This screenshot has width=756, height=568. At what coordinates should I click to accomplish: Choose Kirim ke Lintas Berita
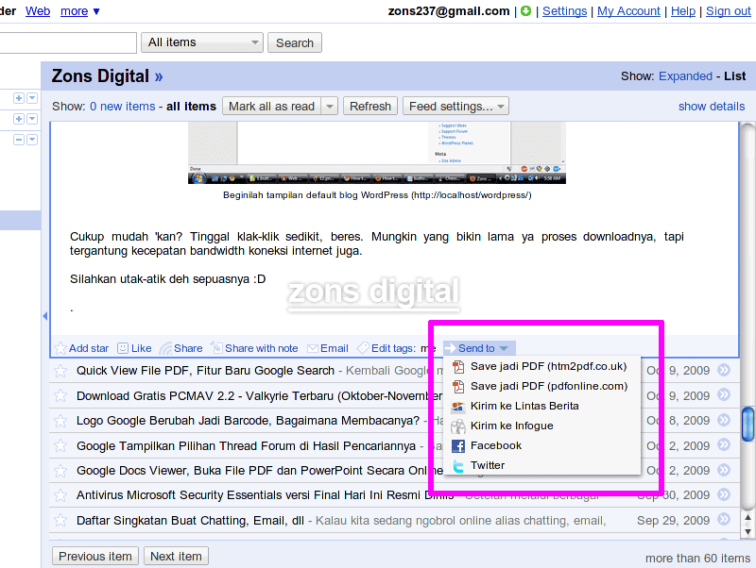pos(541,407)
